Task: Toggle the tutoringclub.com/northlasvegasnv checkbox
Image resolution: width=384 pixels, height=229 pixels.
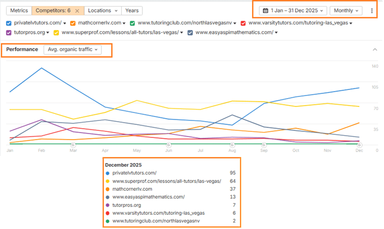Action: pyautogui.click(x=132, y=23)
